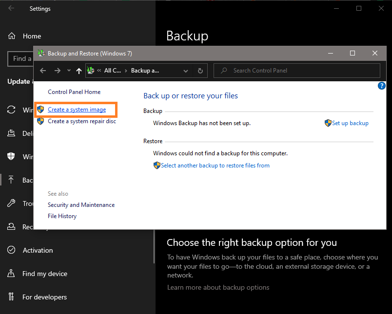Viewport: 392px width, 314px height.
Task: Close the Settings window
Action: pos(381,8)
